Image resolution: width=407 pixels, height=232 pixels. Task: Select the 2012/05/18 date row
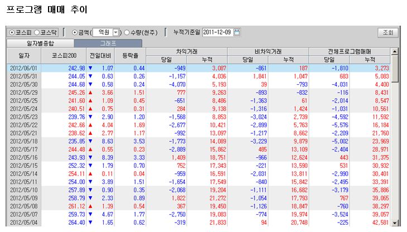coord(25,141)
